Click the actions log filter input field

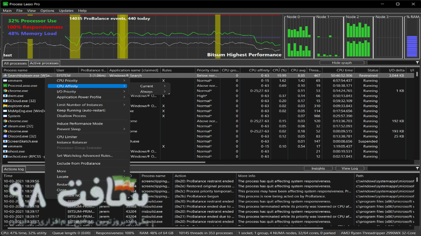pos(391,168)
